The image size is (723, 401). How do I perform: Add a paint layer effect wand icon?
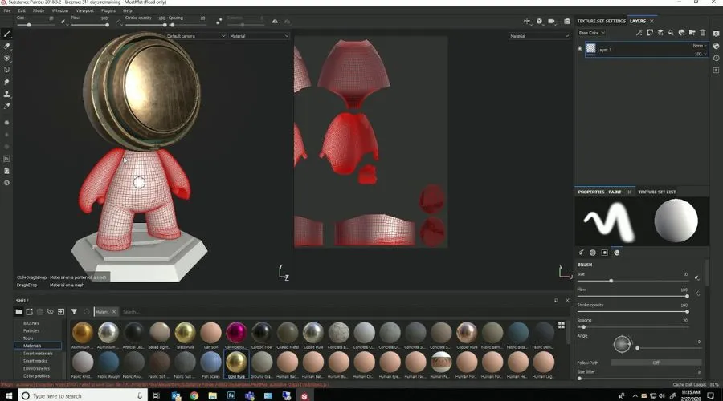pyautogui.click(x=639, y=33)
